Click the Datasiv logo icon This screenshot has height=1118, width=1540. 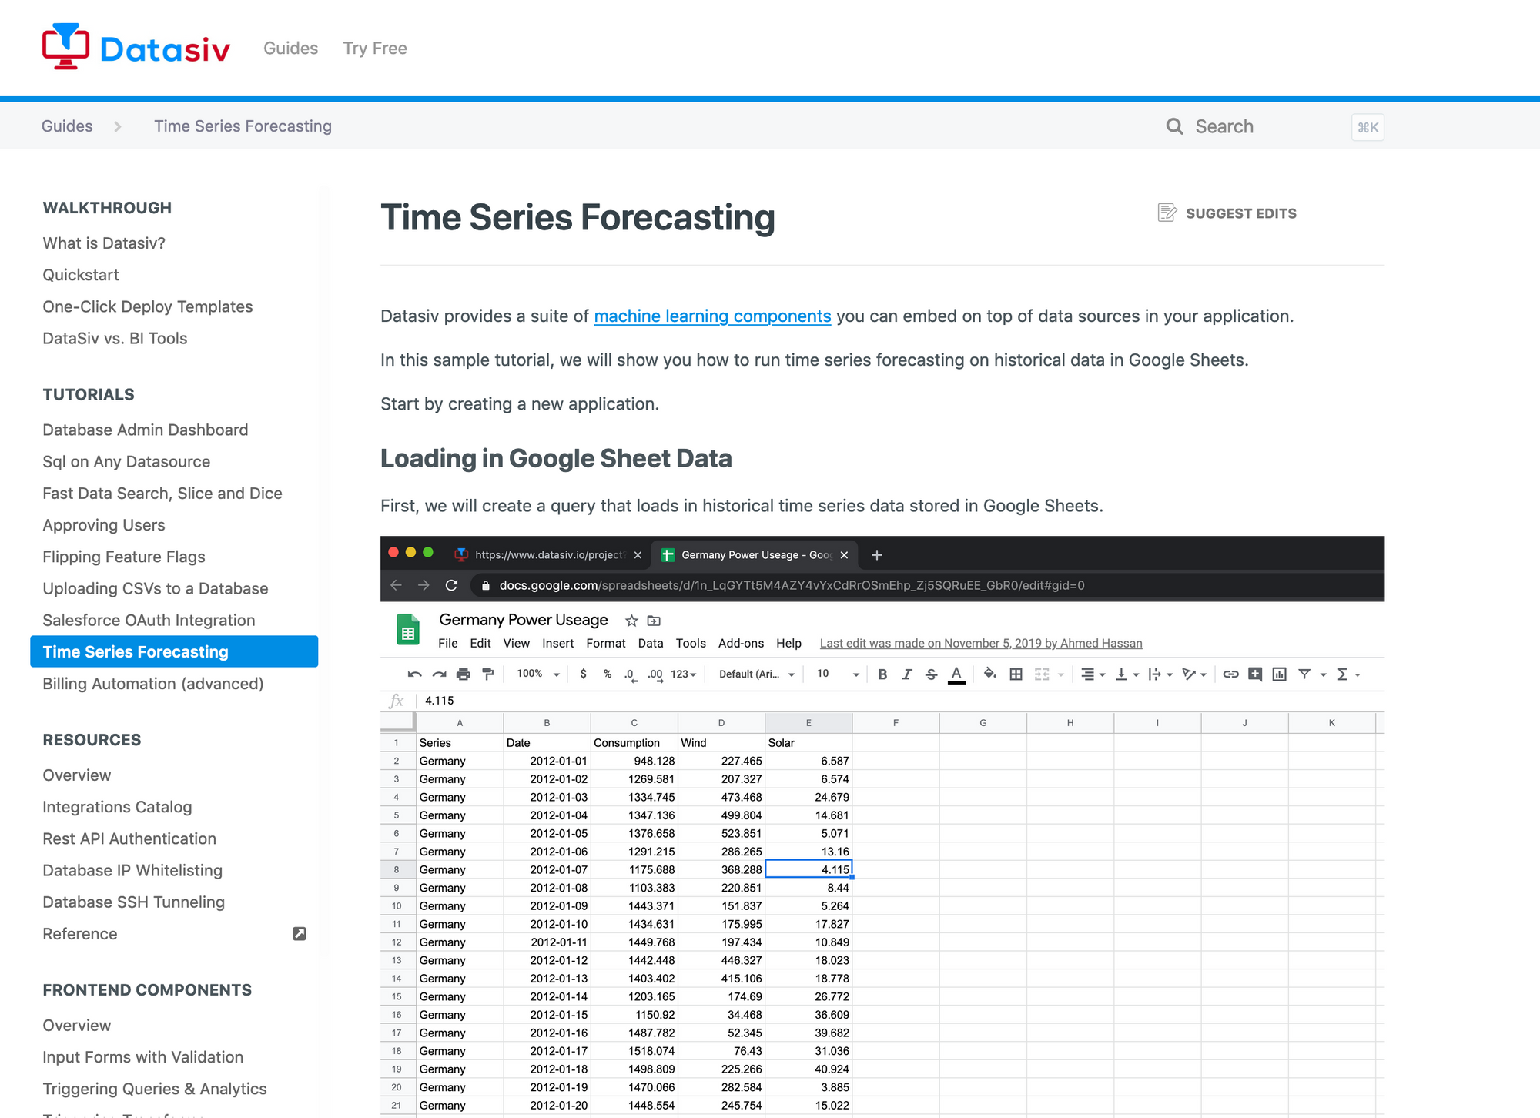pos(65,46)
